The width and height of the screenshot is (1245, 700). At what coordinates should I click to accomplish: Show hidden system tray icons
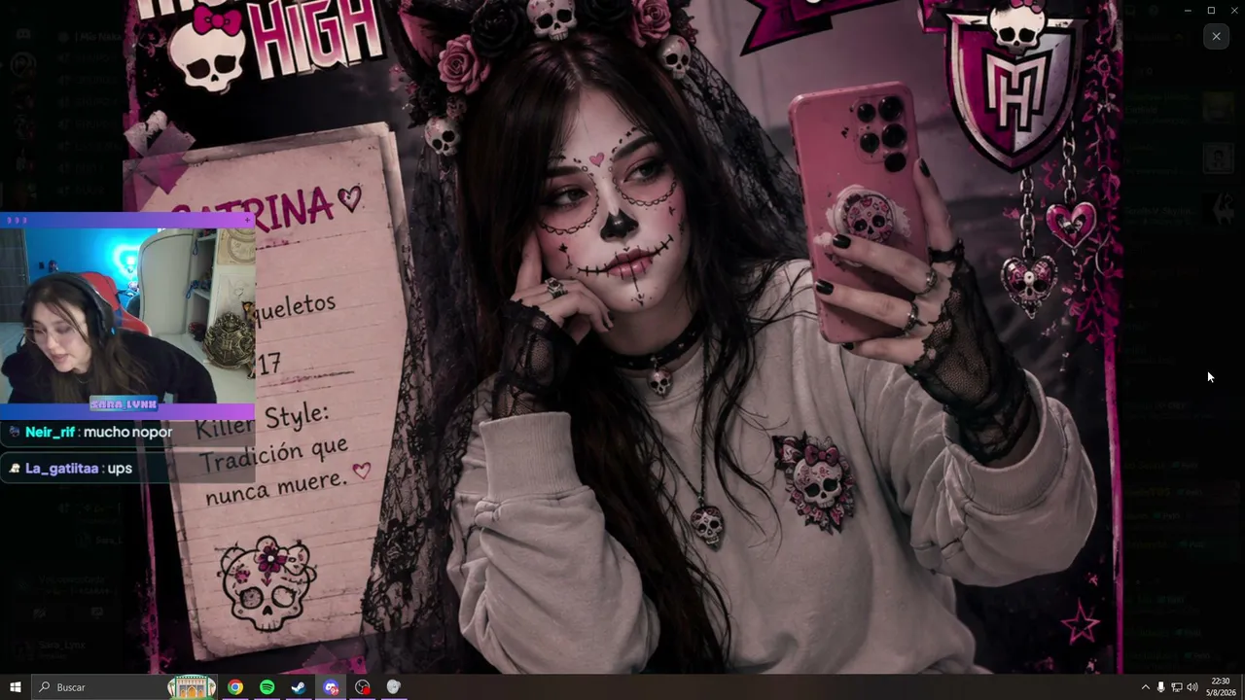pos(1145,687)
